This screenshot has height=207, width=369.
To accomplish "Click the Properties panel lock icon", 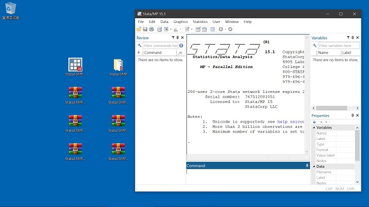I will 314,122.
